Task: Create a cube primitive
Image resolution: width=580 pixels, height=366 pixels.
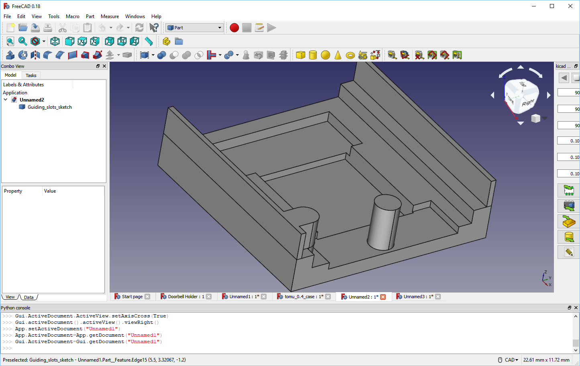Action: click(300, 55)
